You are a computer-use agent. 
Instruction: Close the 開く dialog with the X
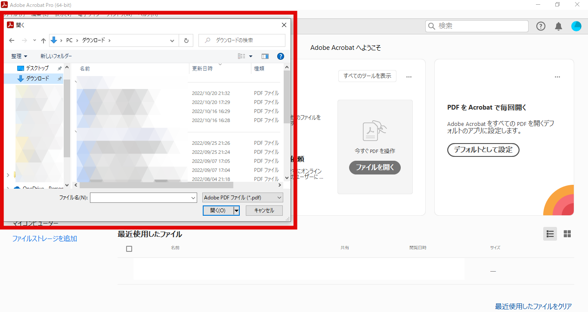[284, 25]
